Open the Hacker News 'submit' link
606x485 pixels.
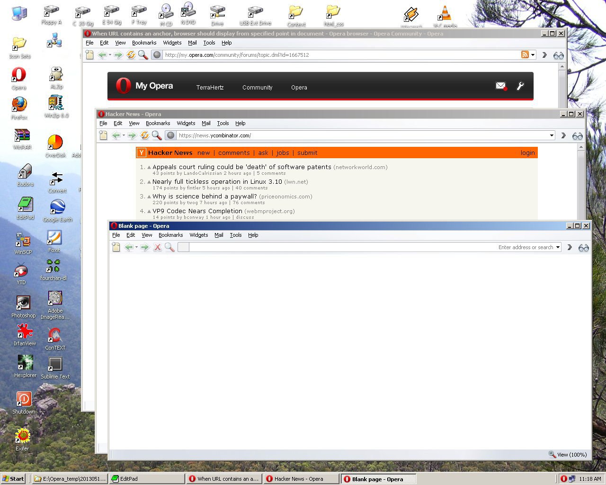307,153
